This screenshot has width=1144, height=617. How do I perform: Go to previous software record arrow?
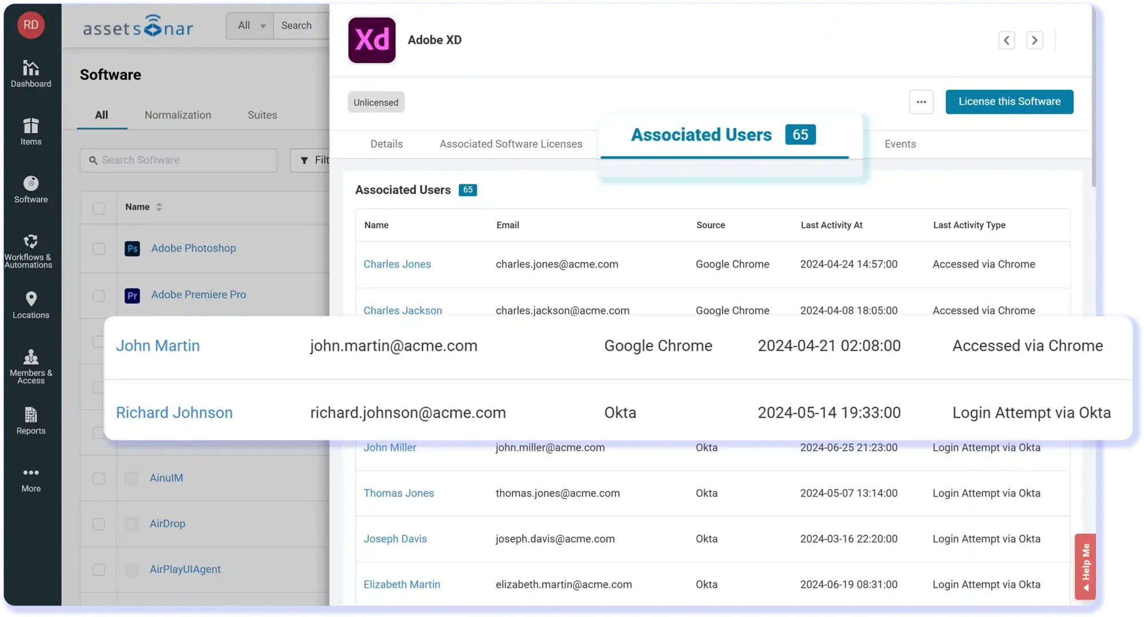[x=1007, y=40]
